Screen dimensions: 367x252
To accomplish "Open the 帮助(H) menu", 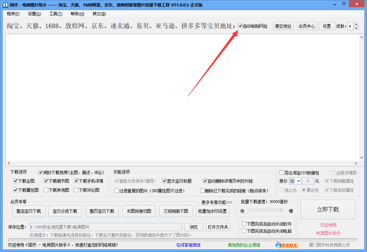I will (x=77, y=14).
